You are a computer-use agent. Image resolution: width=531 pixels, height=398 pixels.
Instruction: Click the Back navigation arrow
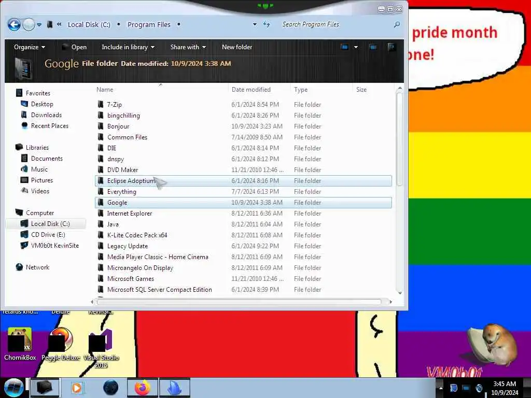pos(14,25)
